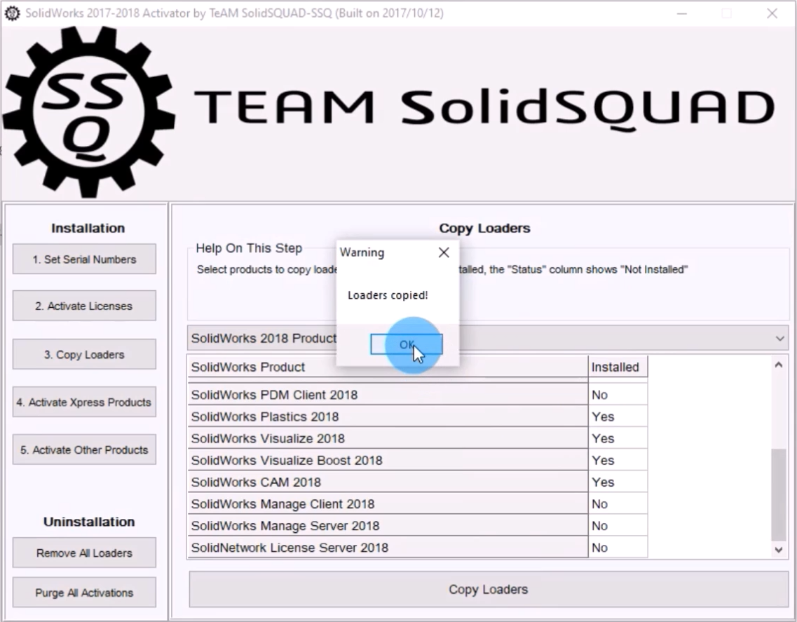797x622 pixels.
Task: Click the Installed column header
Action: pos(617,367)
